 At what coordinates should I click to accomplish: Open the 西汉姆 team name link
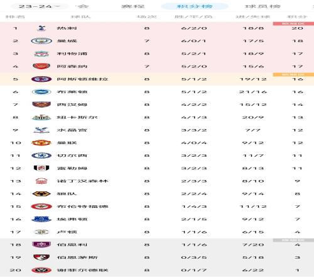[72, 105]
